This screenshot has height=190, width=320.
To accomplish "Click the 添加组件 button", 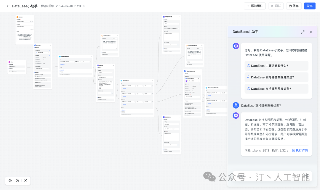I will (255, 6).
